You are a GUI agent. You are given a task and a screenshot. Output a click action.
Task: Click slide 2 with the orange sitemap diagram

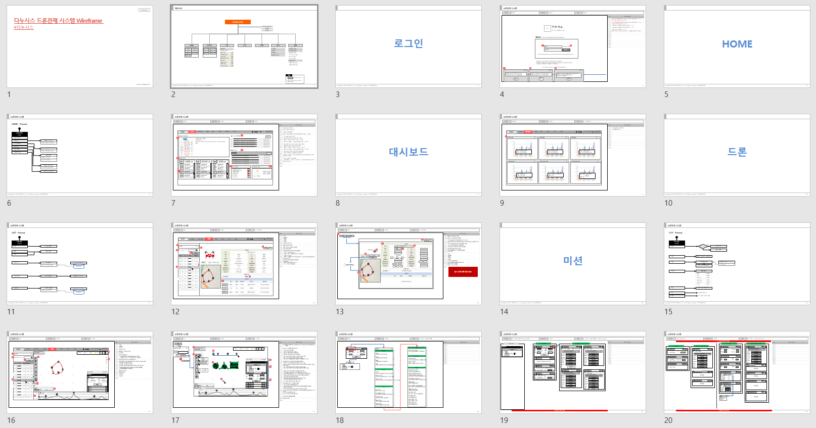244,46
